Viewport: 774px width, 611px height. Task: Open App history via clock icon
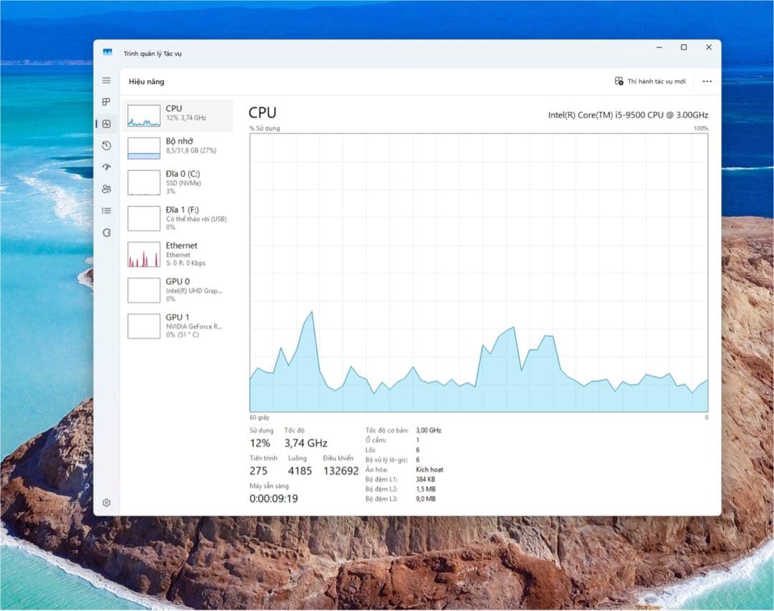(x=106, y=145)
